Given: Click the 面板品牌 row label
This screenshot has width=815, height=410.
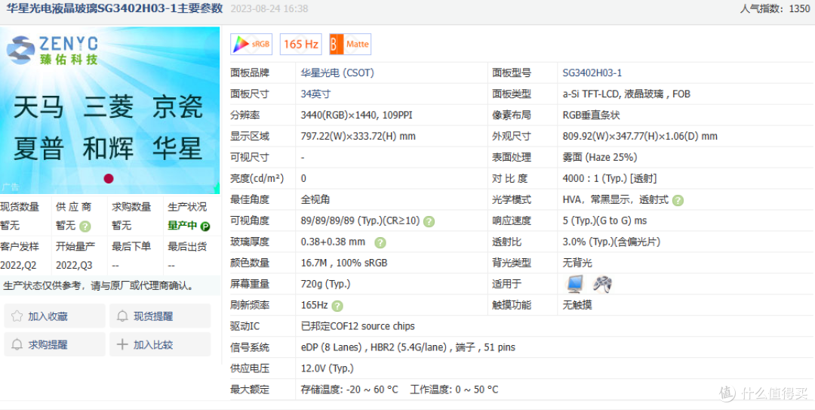Looking at the screenshot, I should [x=250, y=73].
